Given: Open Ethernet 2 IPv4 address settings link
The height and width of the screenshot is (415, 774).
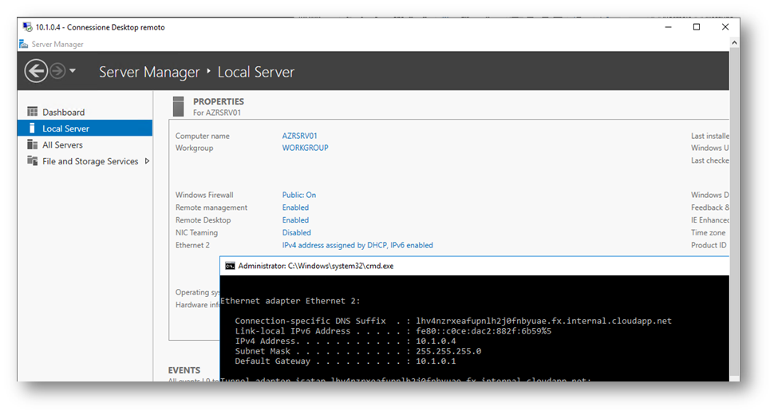Looking at the screenshot, I should (357, 245).
